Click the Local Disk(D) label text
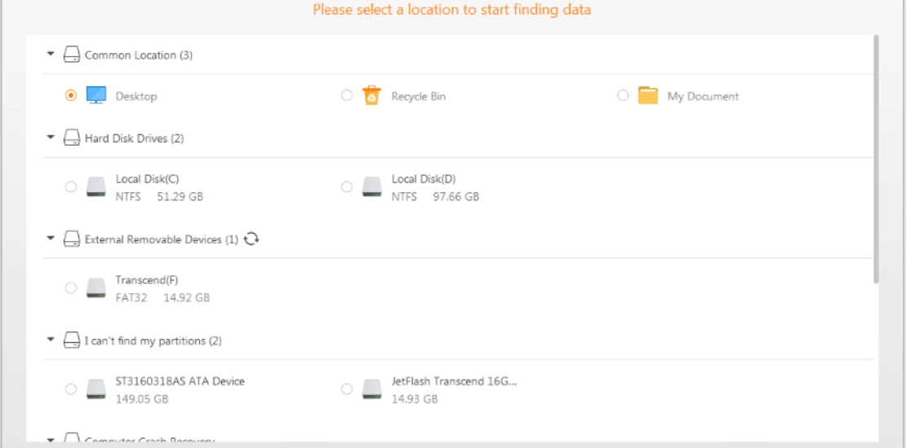 pyautogui.click(x=424, y=179)
